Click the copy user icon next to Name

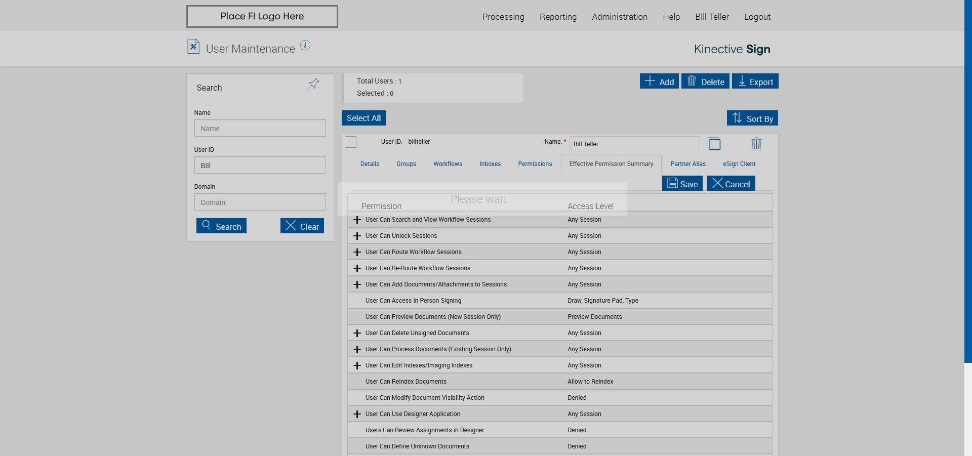click(x=714, y=144)
